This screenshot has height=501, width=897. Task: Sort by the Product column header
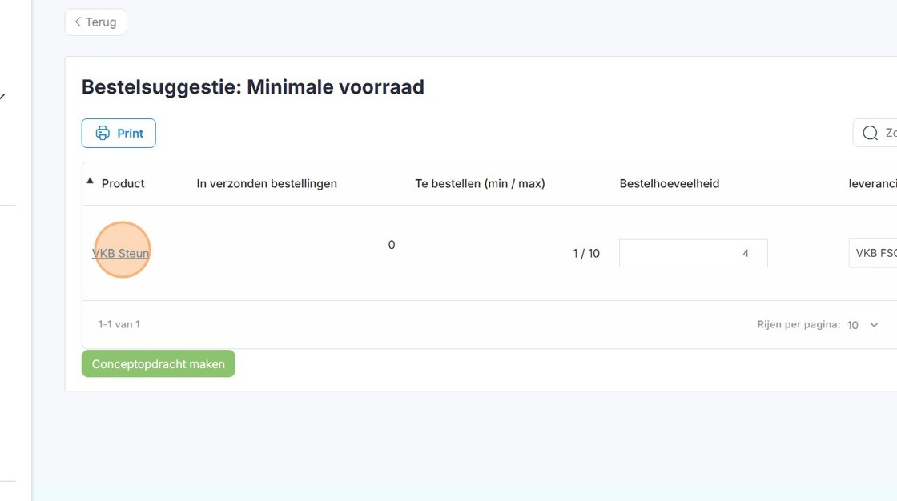(x=123, y=183)
